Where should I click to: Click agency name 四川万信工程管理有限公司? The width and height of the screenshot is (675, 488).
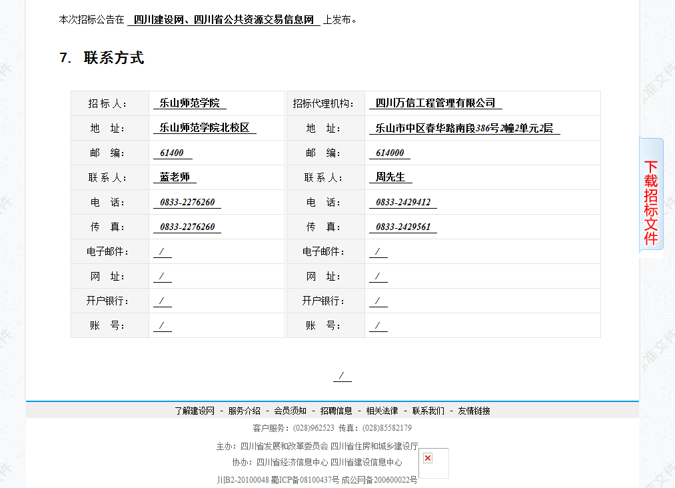pyautogui.click(x=435, y=103)
